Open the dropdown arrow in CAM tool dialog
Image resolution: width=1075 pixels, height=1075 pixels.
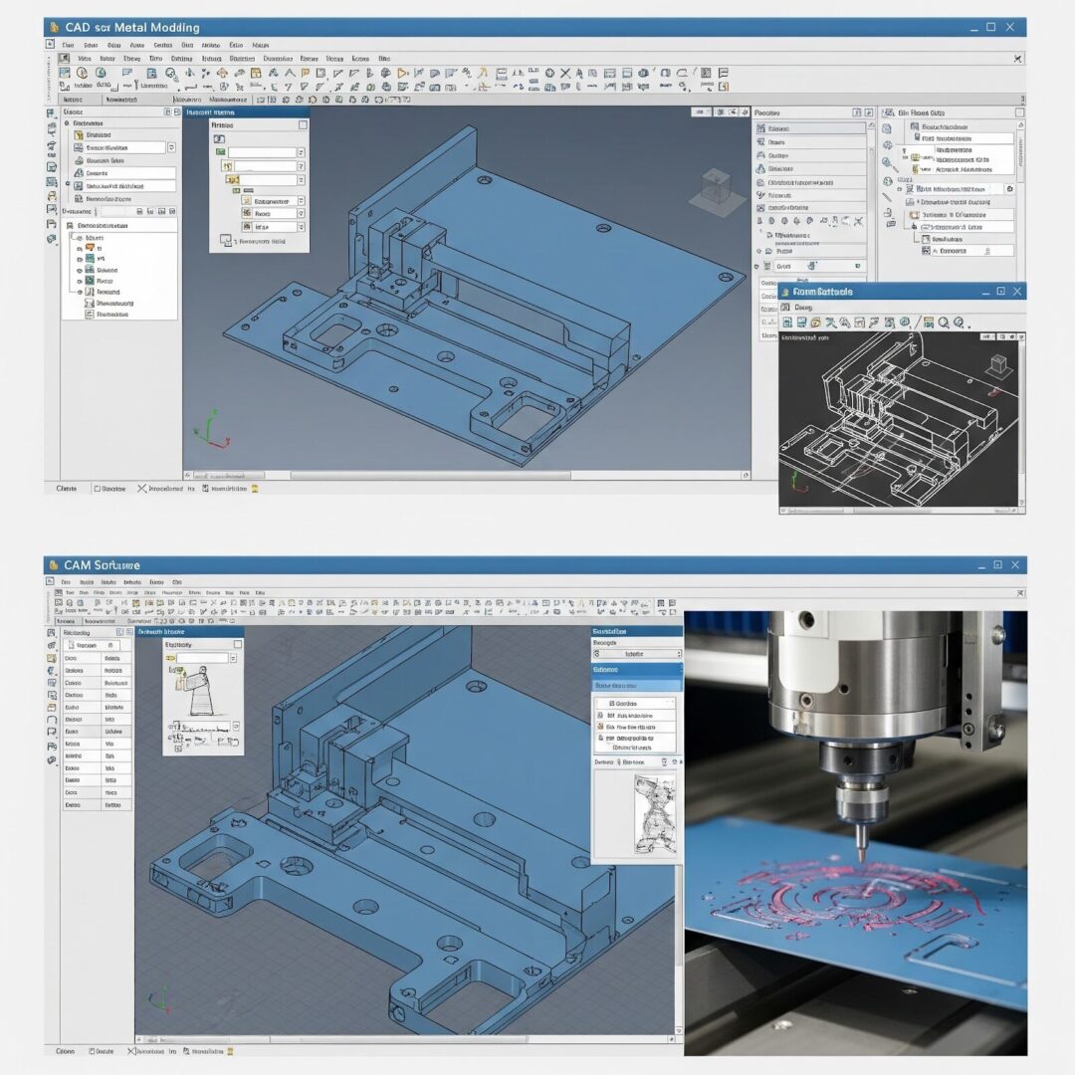(x=235, y=658)
